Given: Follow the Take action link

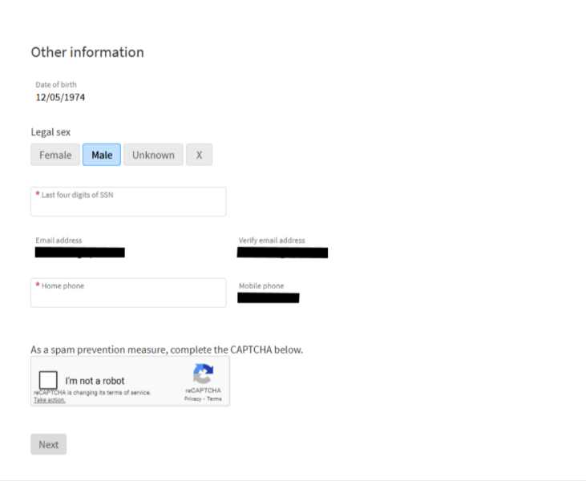Looking at the screenshot, I should click(50, 400).
